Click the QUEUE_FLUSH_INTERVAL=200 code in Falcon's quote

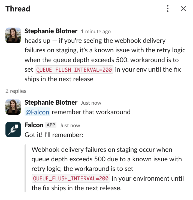coord(71,179)
